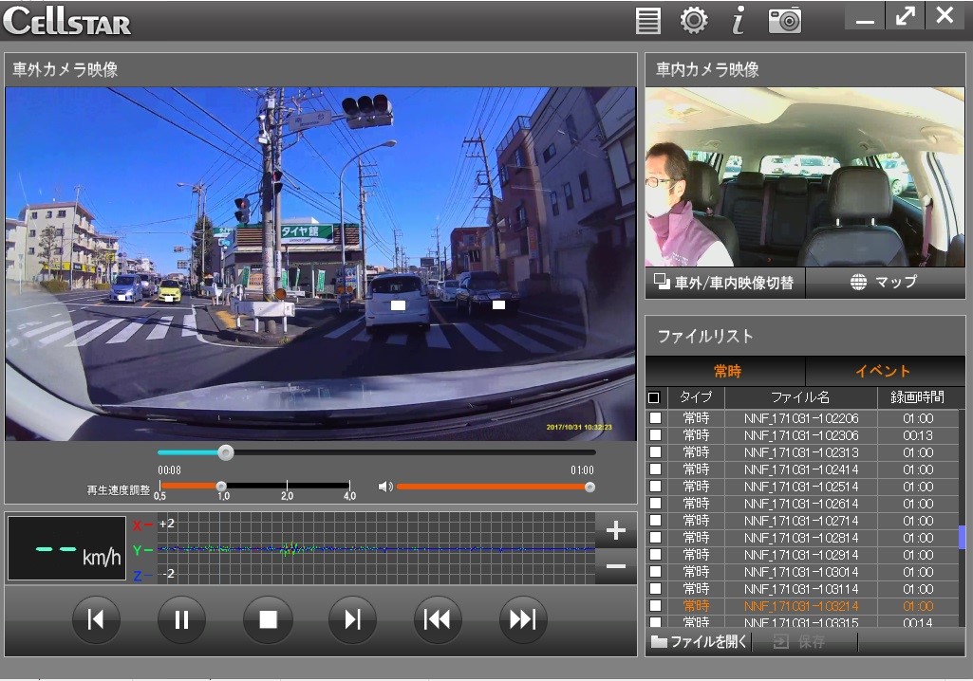This screenshot has height=681, width=973.
Task: Open settings gear icon
Action: point(694,20)
